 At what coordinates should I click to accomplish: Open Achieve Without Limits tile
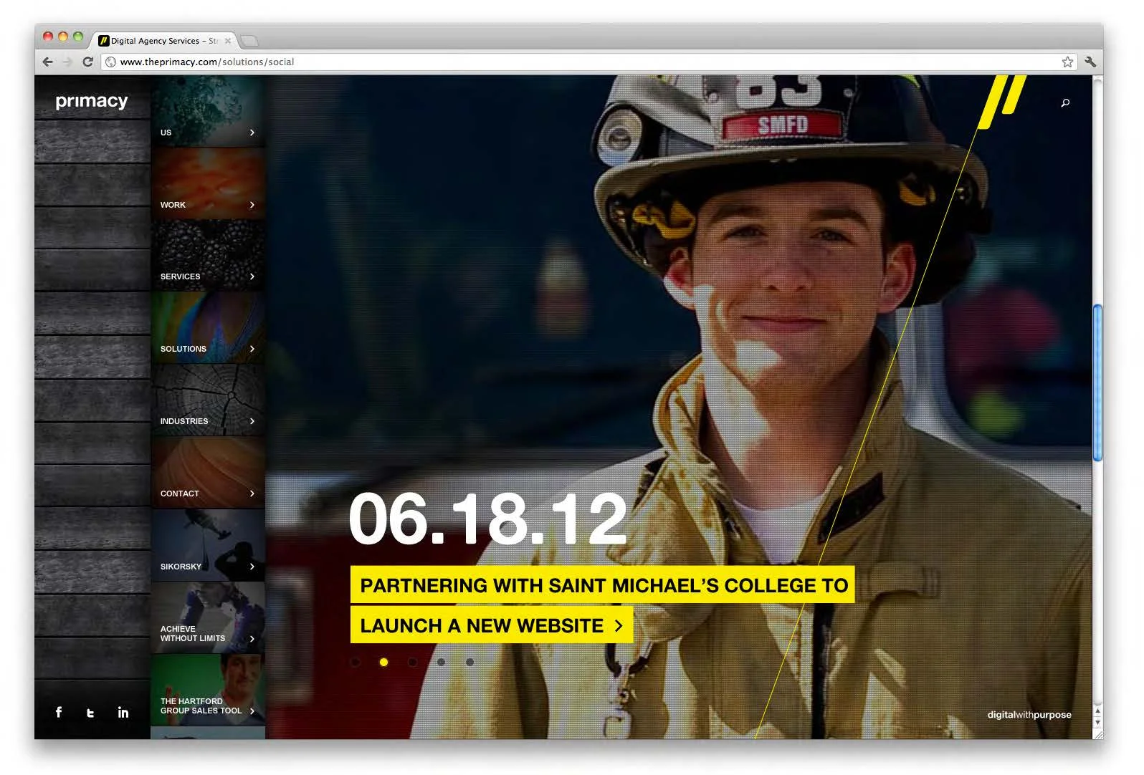(208, 617)
